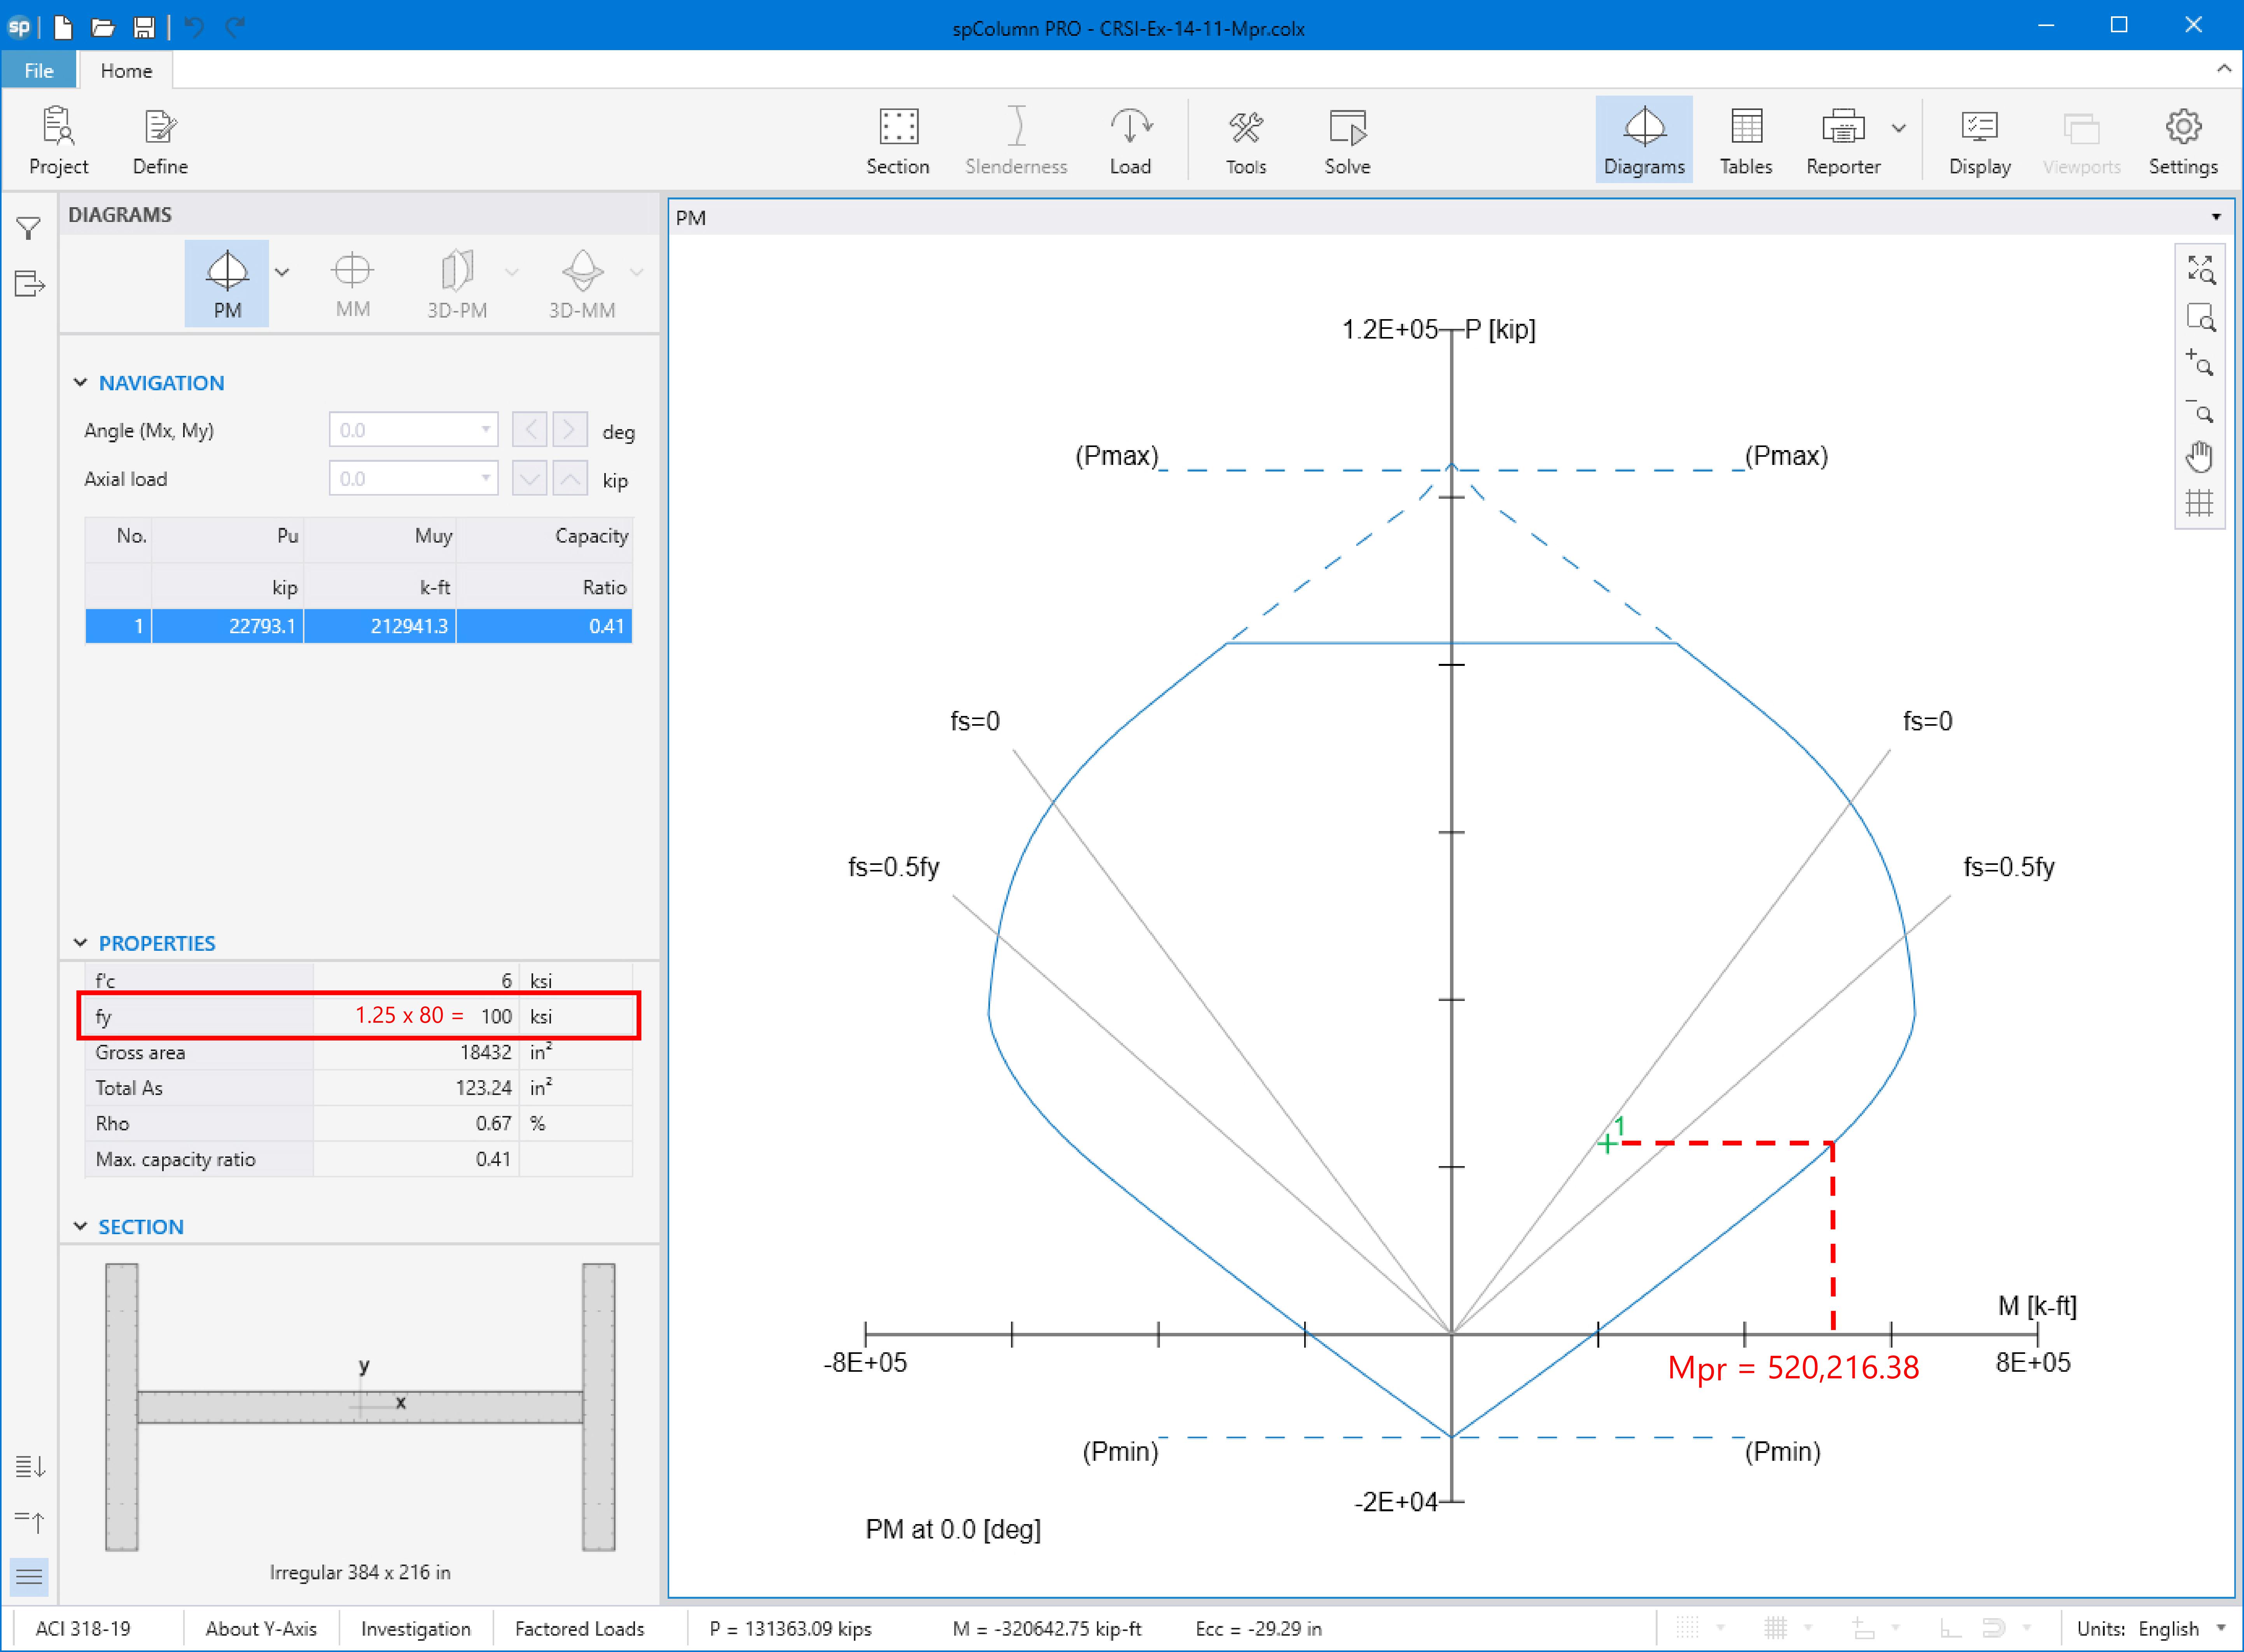Select the Home ribbon tab
Viewport: 2244px width, 1652px height.
(x=126, y=71)
